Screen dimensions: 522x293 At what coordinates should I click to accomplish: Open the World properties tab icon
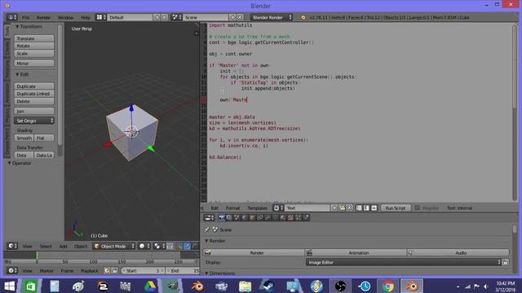(244, 217)
